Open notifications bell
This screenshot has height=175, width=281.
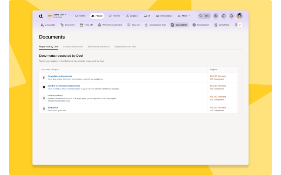click(x=231, y=16)
